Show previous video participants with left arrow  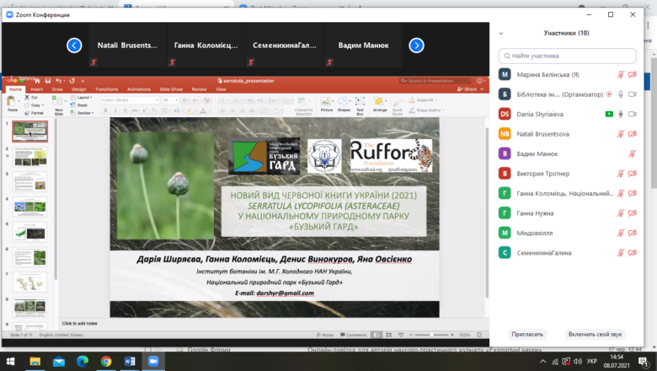pos(74,46)
